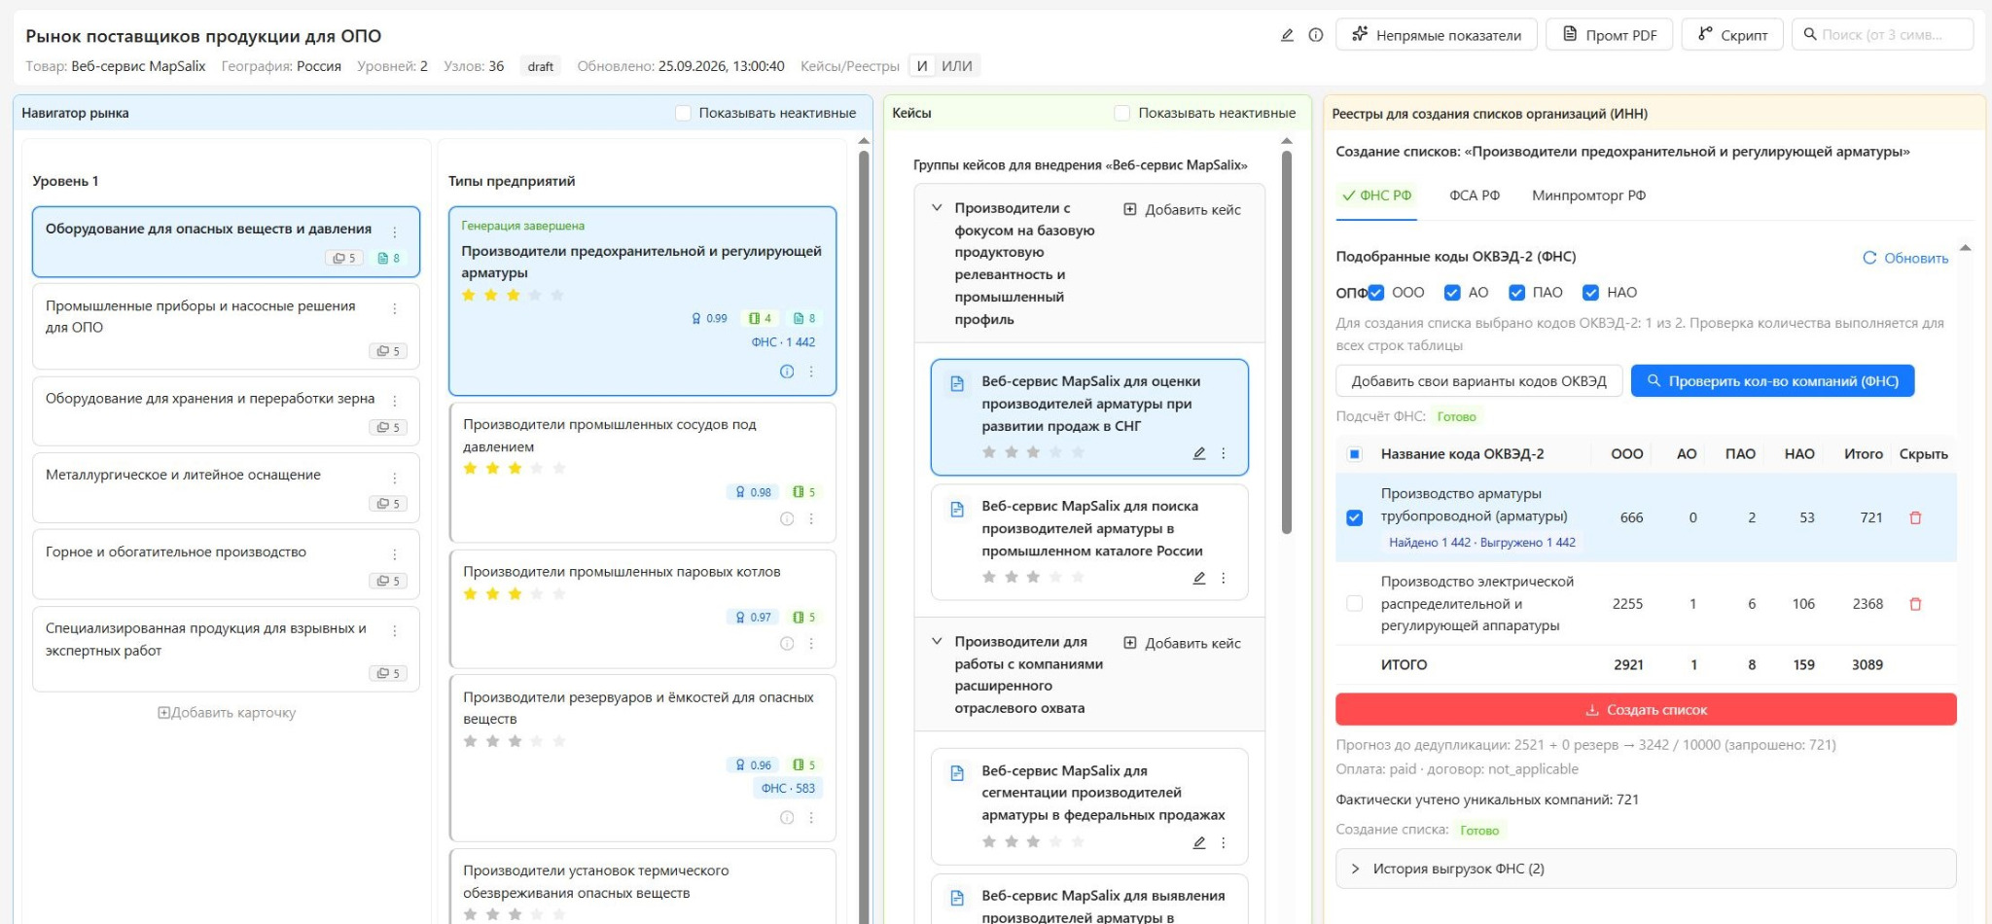1992x924 pixels.
Task: Click copies badge 5 on Промышленные приборы card
Action: point(388,351)
